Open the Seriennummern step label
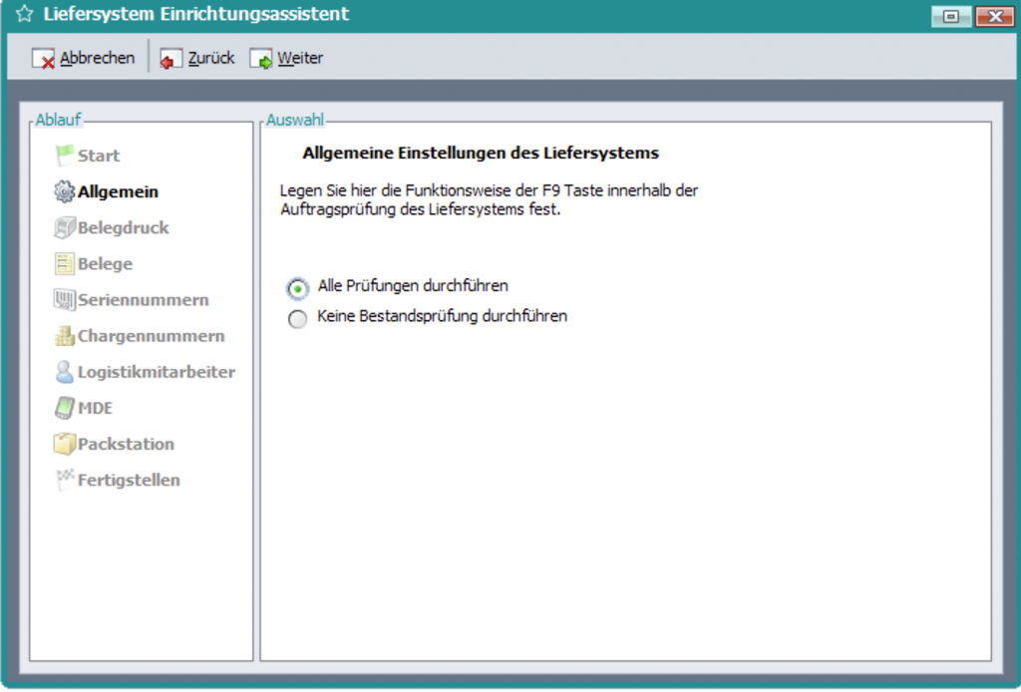The width and height of the screenshot is (1021, 692). coord(143,300)
